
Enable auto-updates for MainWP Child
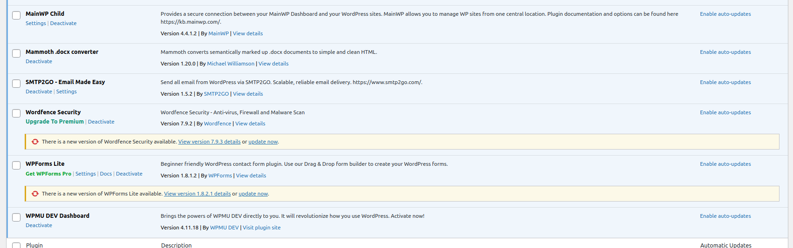(725, 14)
